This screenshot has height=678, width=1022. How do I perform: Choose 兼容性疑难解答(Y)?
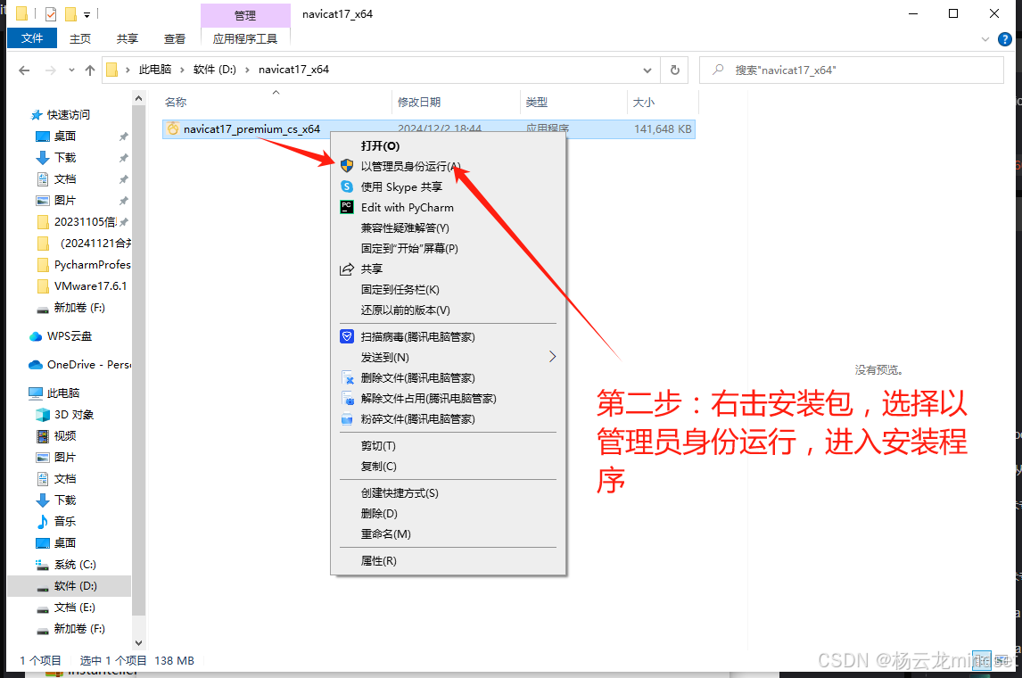coord(449,228)
